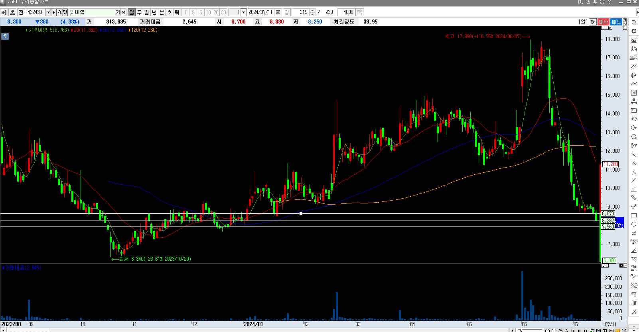Open the interval combo box dropdown arrow
Image resolution: width=639 pixels, height=332 pixels.
tap(243, 12)
